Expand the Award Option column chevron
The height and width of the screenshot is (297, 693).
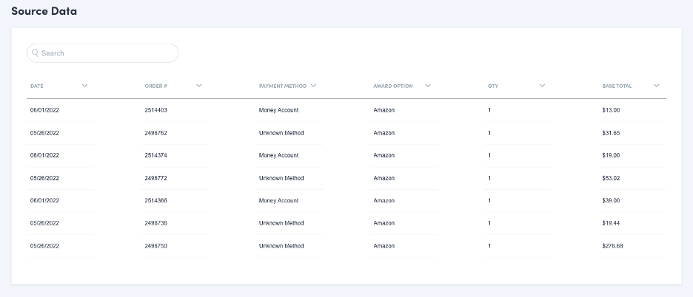point(428,86)
